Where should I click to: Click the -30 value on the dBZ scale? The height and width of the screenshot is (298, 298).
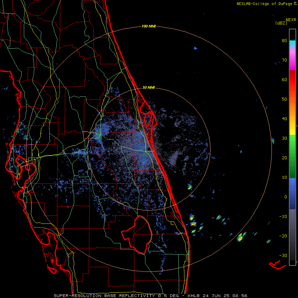coord(283,256)
